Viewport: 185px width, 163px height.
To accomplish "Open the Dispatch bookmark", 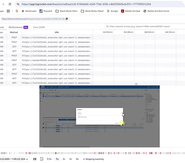I will (46, 11).
